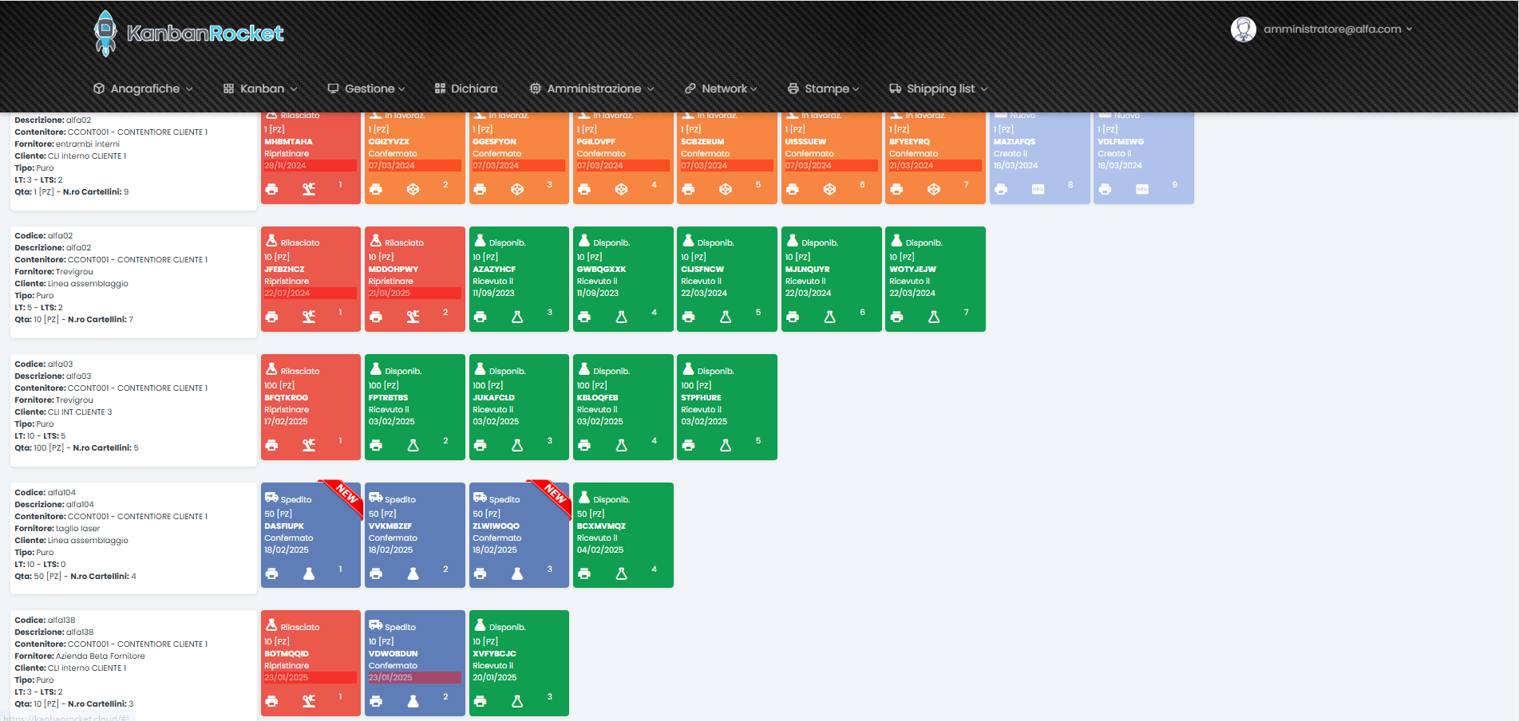Image resolution: width=1519 pixels, height=721 pixels.
Task: Click red overdue date on MHBMTAHA card
Action: click(310, 166)
